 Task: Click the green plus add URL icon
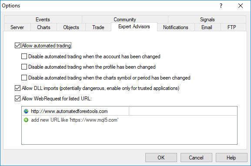coord(26,120)
